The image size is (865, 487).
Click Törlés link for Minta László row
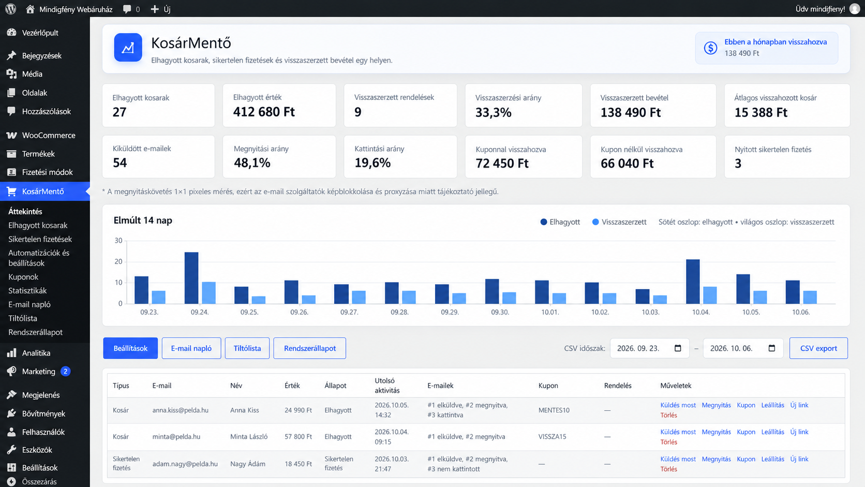668,442
